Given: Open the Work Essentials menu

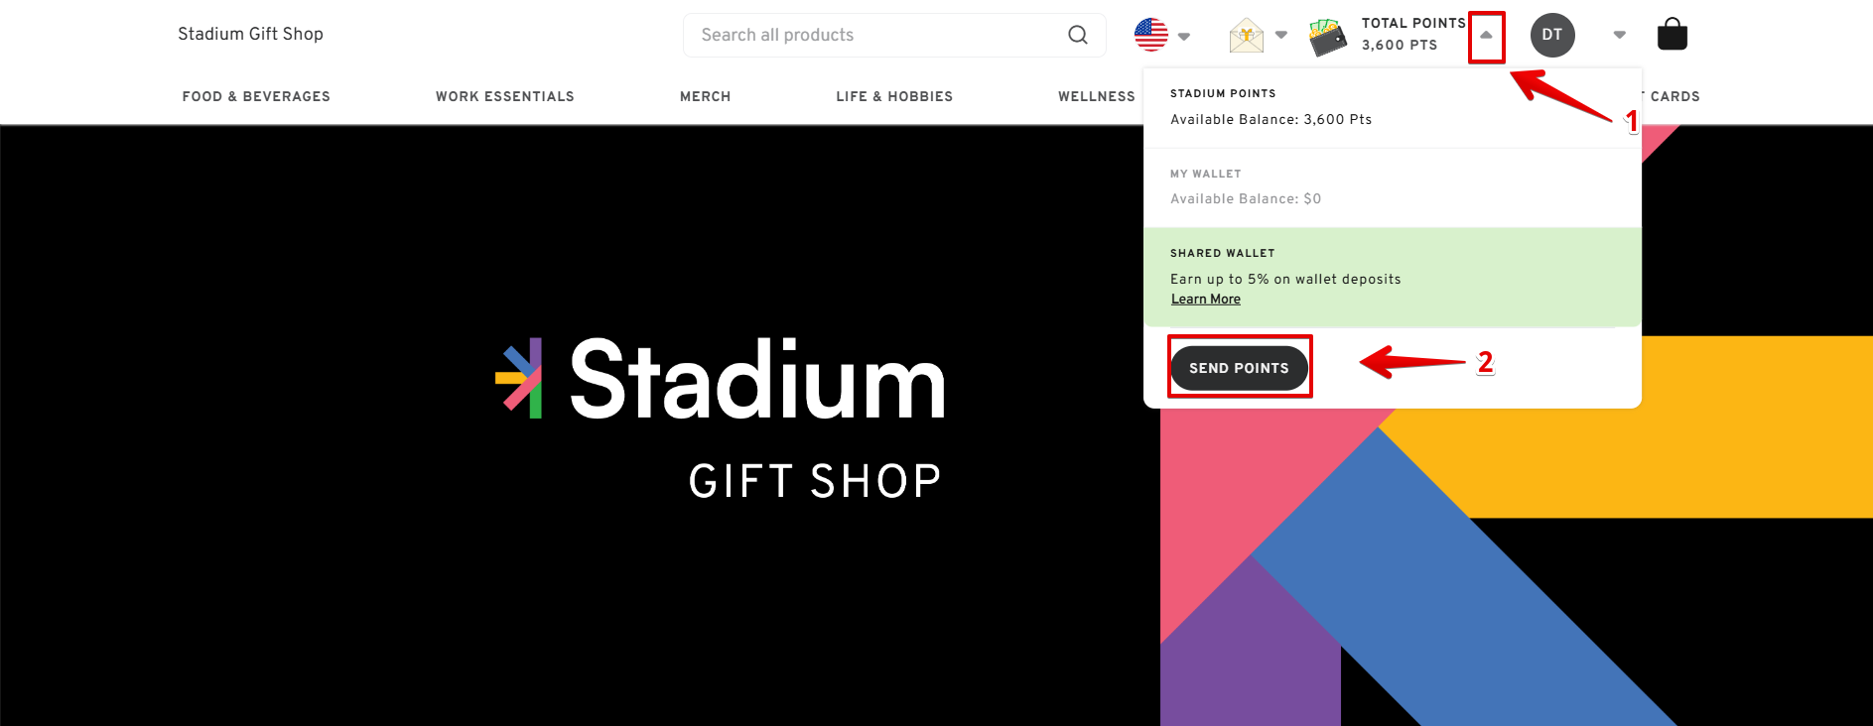Looking at the screenshot, I should (x=504, y=96).
